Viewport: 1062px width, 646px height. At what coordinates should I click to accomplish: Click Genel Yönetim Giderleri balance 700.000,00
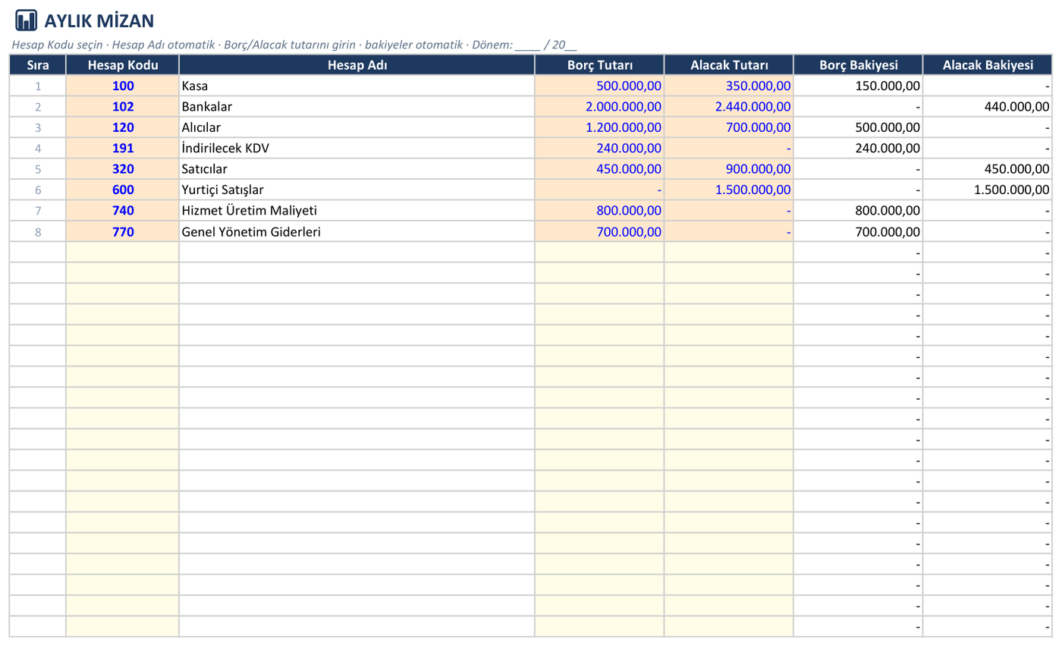[x=858, y=232]
